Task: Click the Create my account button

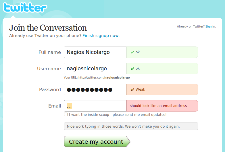Action: (97, 141)
